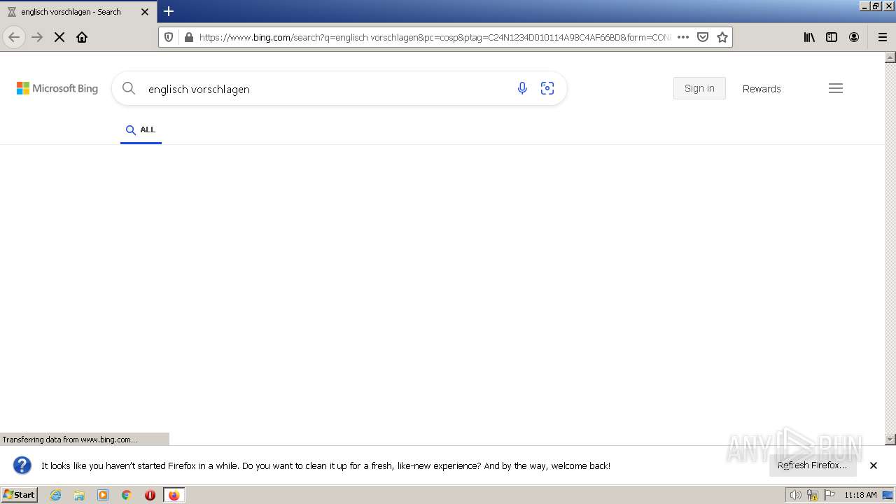Viewport: 896px width, 504px height.
Task: Click the forward navigation arrow
Action: click(37, 37)
